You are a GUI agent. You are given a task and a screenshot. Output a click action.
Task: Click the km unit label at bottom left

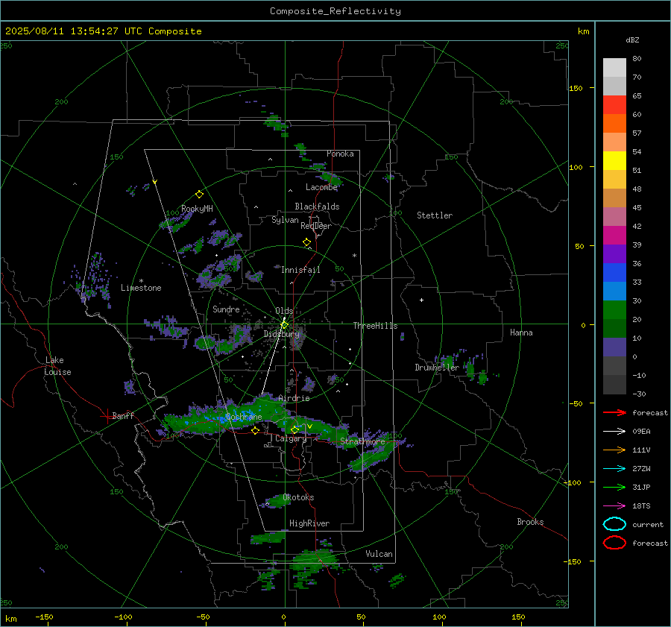10,619
